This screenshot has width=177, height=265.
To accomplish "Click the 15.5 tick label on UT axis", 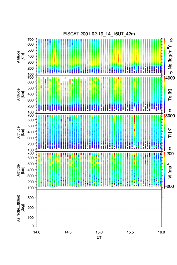I will (130, 232).
